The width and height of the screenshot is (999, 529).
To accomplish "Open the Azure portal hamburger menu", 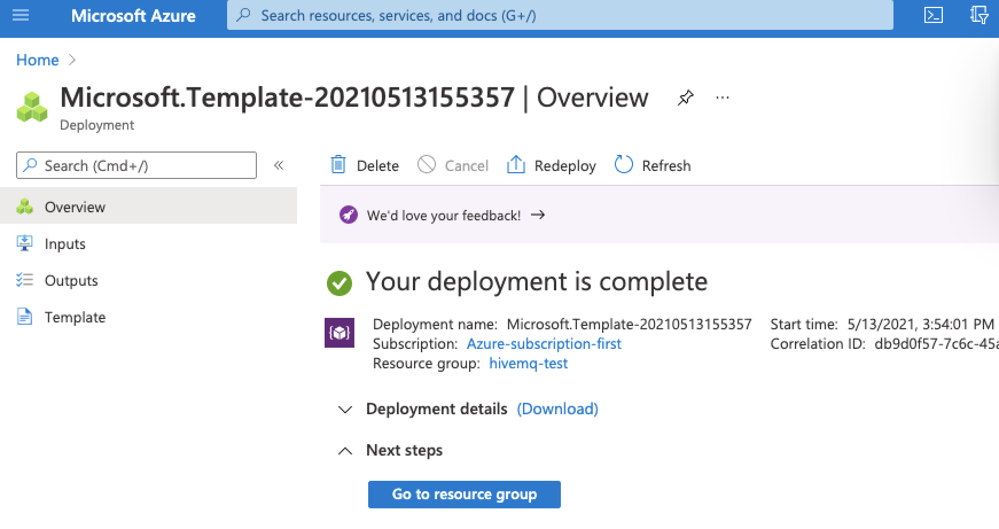I will click(x=21, y=15).
